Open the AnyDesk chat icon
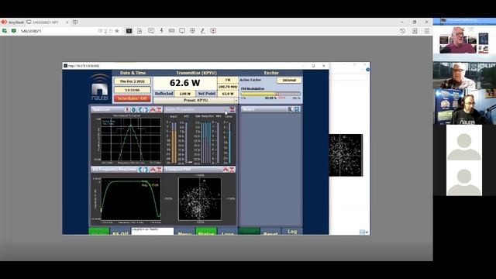 tap(151, 31)
